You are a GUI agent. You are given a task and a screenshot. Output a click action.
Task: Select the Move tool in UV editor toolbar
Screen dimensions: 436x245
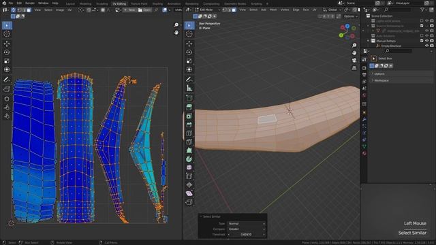point(7,44)
